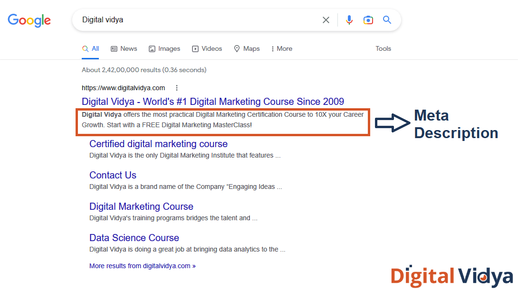Open 'Digital Vidya - World's #1' result title
This screenshot has width=518, height=290.
pyautogui.click(x=213, y=101)
